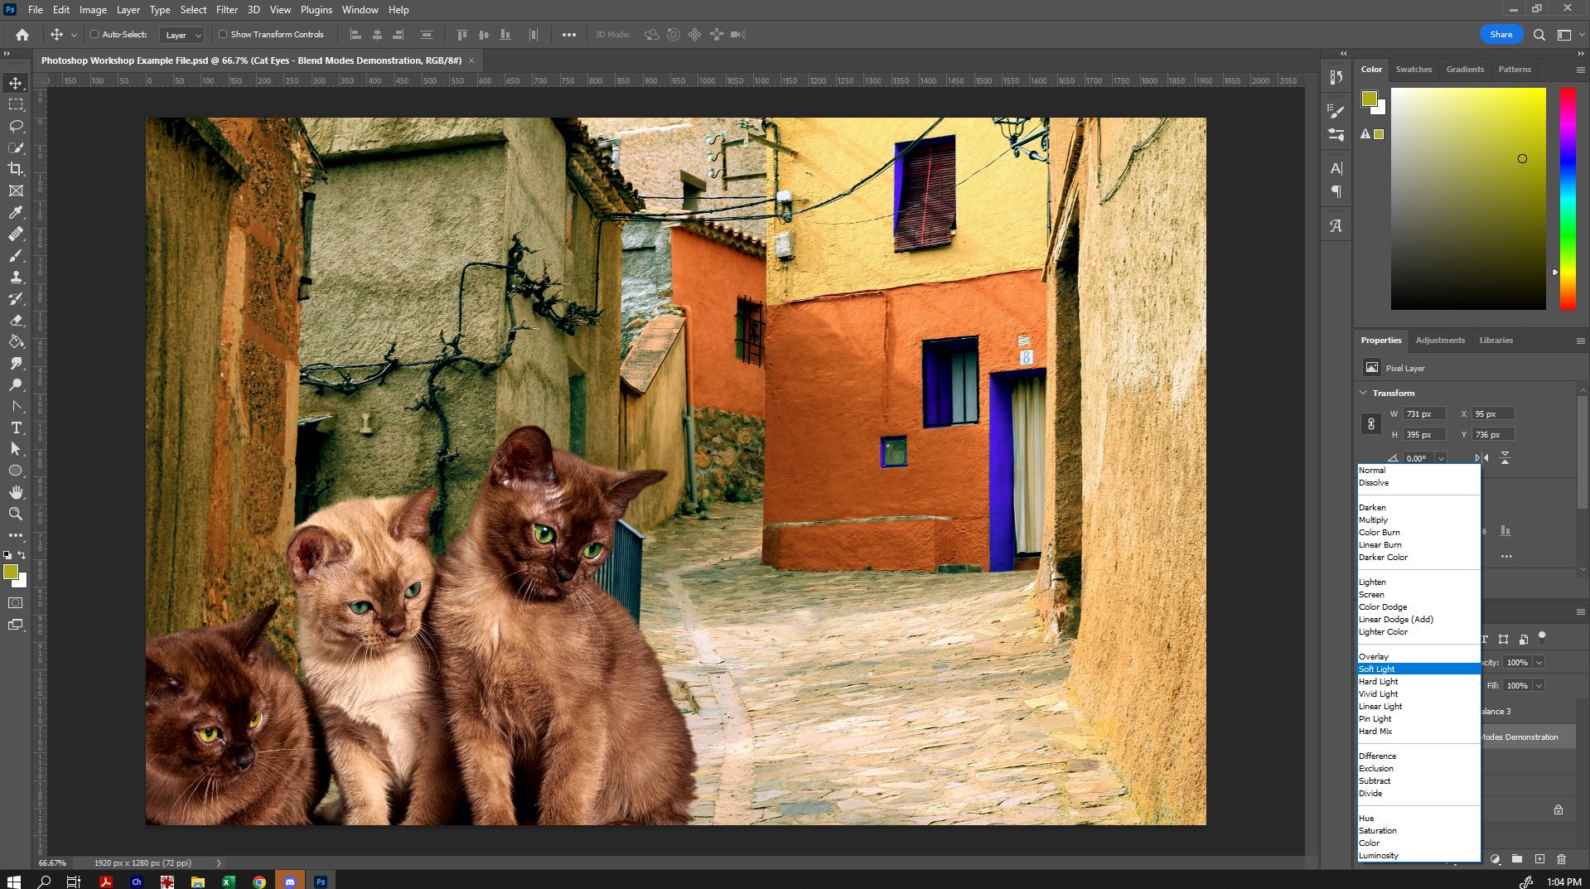1590x889 pixels.
Task: Select the Paint Bucket tool
Action: pos(16,342)
